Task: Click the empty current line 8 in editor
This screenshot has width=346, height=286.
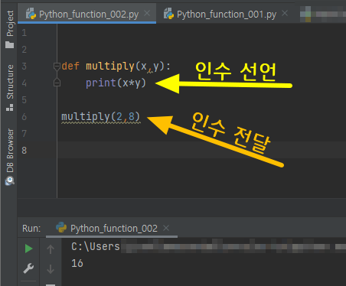Action: tap(201, 150)
